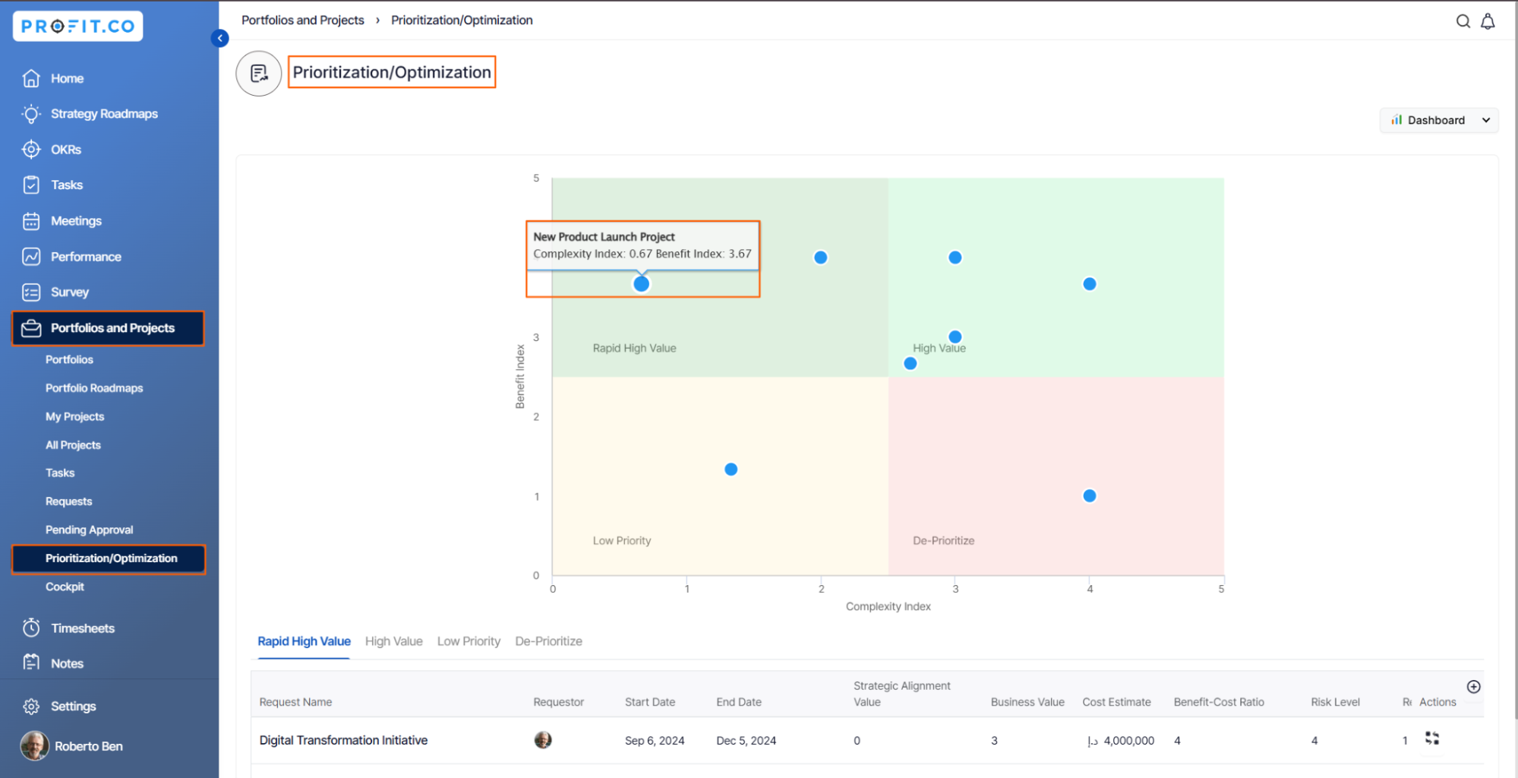
Task: Open Pending Approval in the submenu
Action: tap(89, 530)
